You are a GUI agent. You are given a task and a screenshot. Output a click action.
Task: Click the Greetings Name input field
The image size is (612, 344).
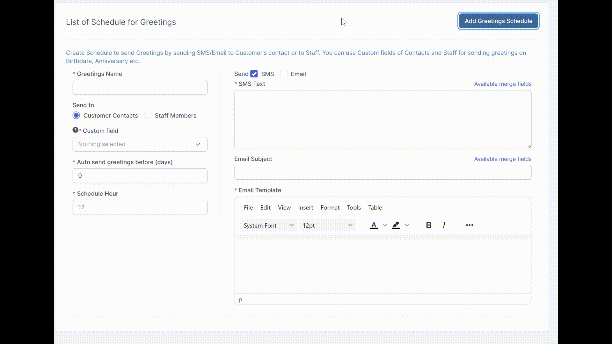coord(140,87)
